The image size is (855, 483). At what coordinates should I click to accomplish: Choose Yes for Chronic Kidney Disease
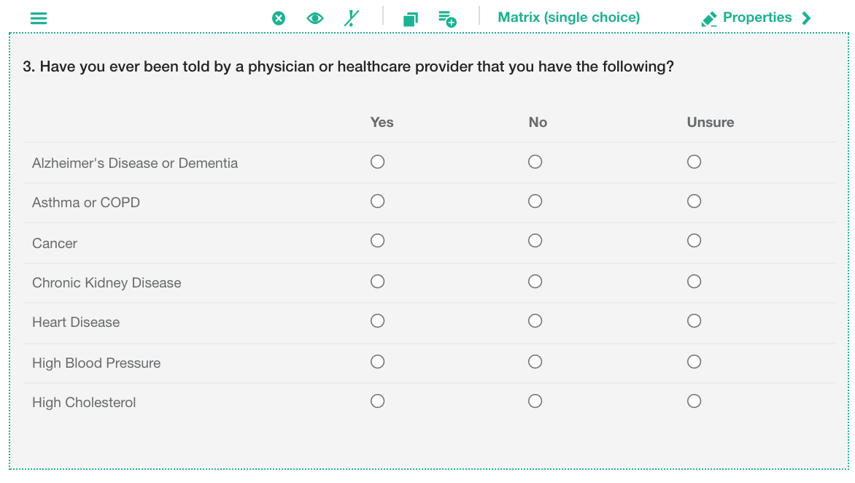click(377, 282)
